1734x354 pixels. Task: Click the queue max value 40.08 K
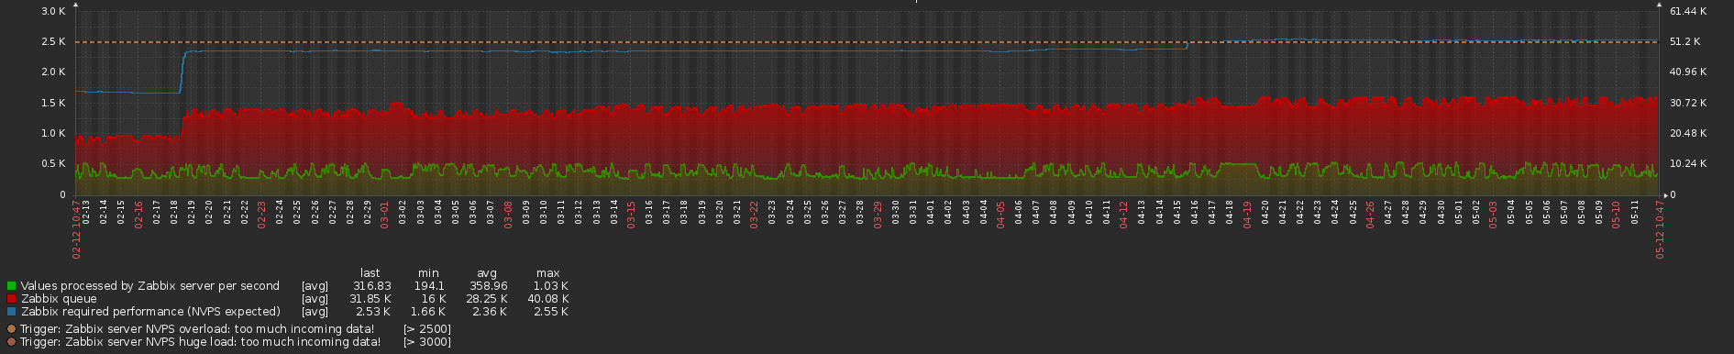click(547, 299)
